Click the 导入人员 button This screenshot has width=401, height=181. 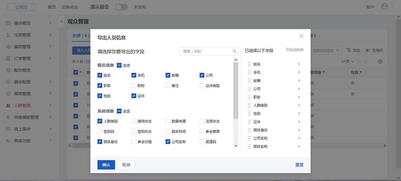click(x=81, y=50)
